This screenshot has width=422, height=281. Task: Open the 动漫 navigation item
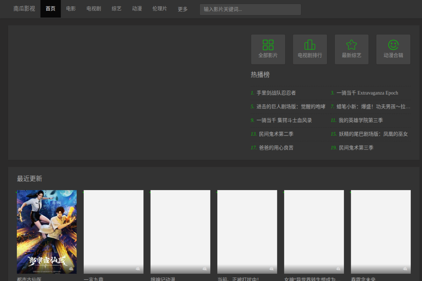point(137,9)
